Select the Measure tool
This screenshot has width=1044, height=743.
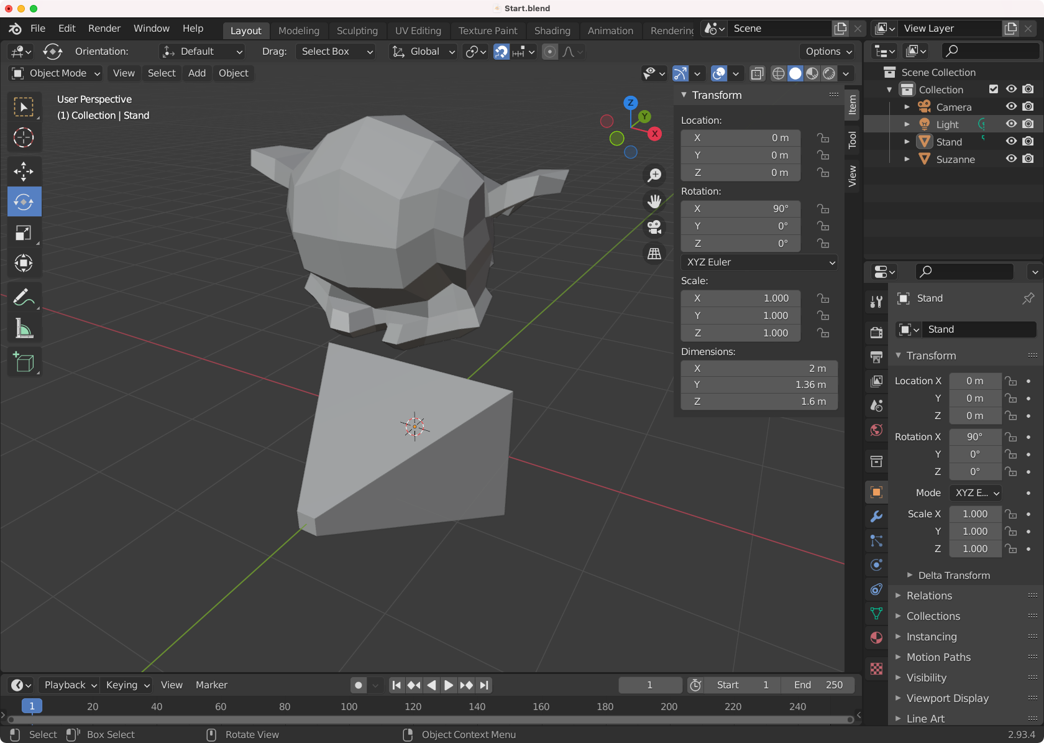24,329
